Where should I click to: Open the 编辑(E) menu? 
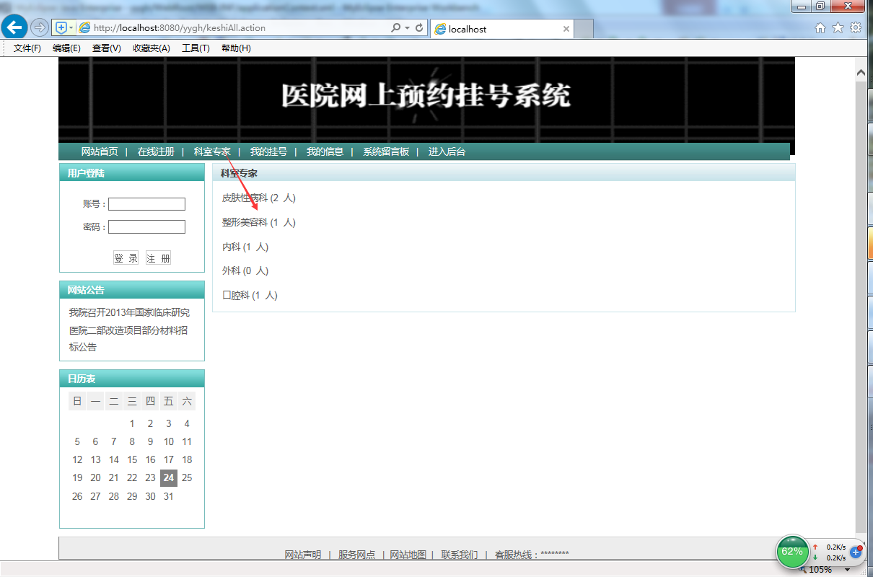click(66, 48)
